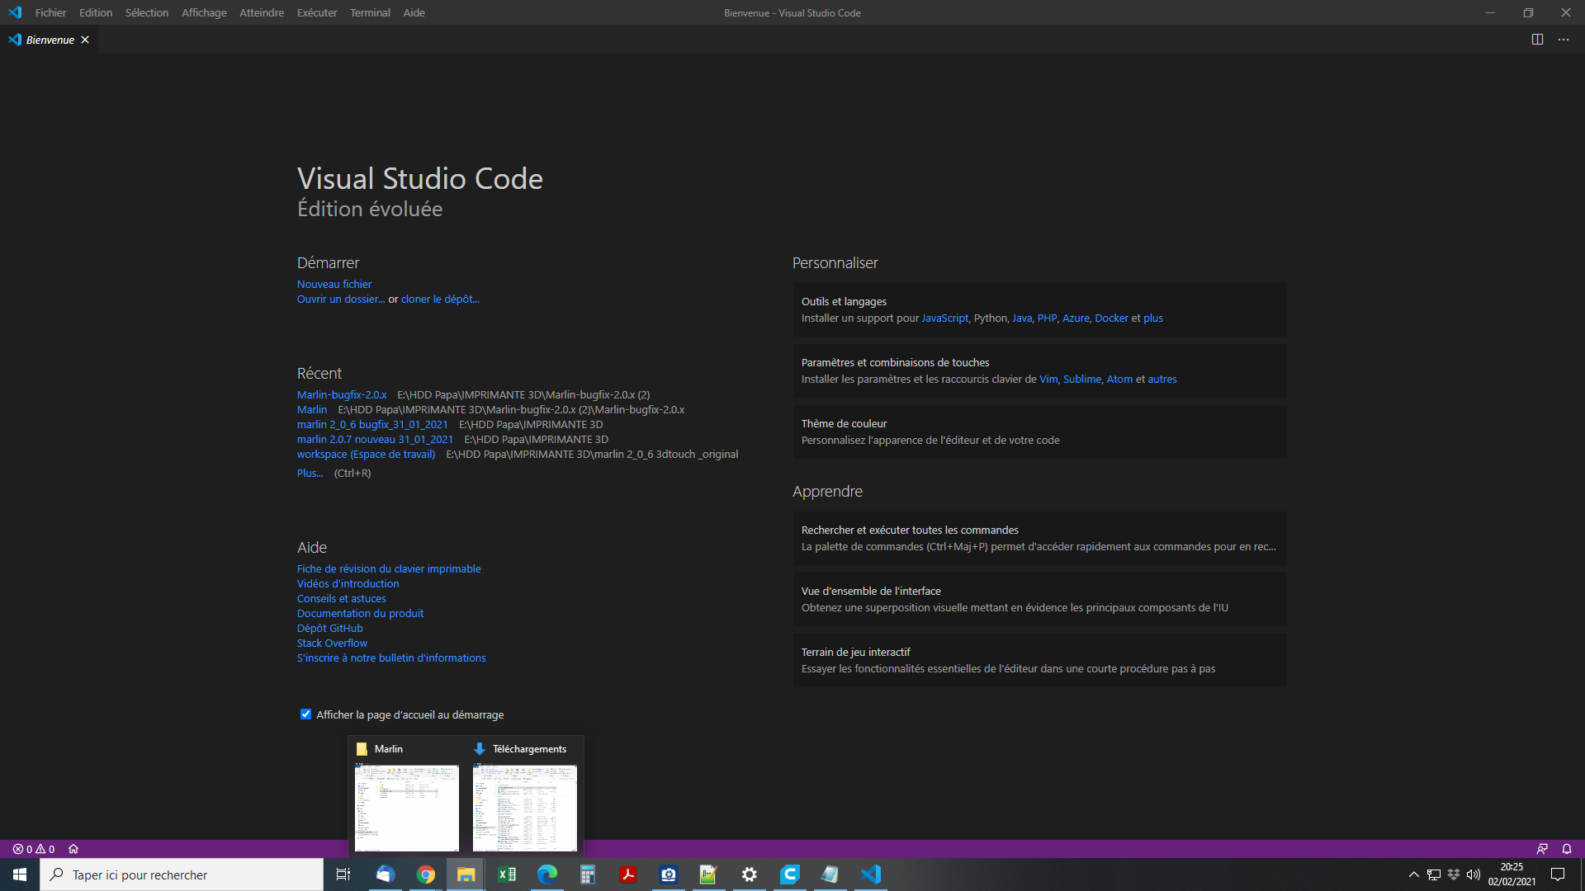The height and width of the screenshot is (891, 1585).
Task: Select the Téléchargements window thumbnail
Action: (525, 808)
